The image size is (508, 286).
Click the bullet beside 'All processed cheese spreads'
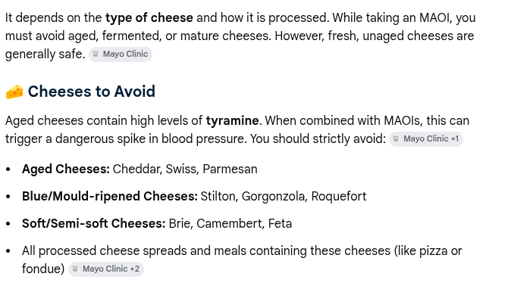(8, 251)
